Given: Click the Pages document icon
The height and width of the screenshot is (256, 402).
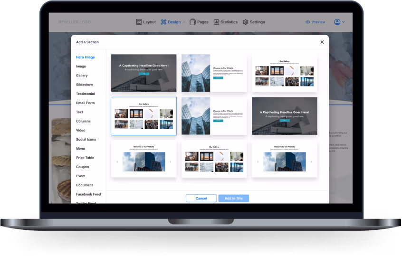Looking at the screenshot, I should pos(192,22).
